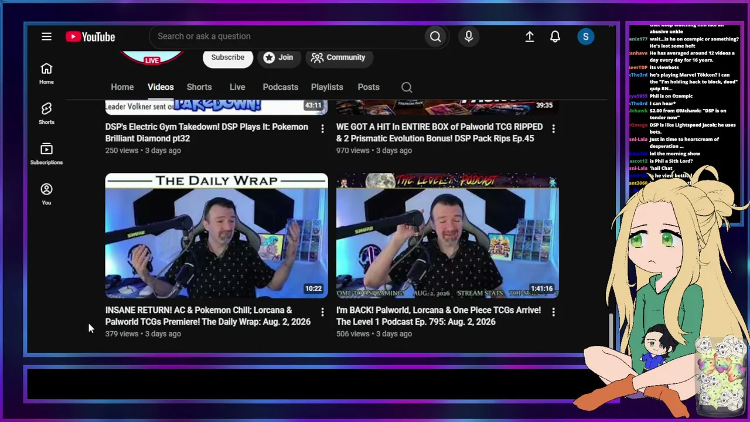Open title "DSP's Electric Gym Takedown!" video link
The width and height of the screenshot is (750, 422).
click(207, 132)
